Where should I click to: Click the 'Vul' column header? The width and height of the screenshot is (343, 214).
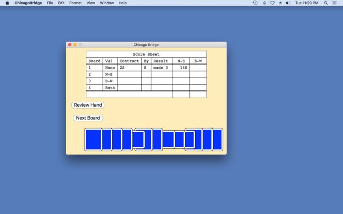coord(110,61)
